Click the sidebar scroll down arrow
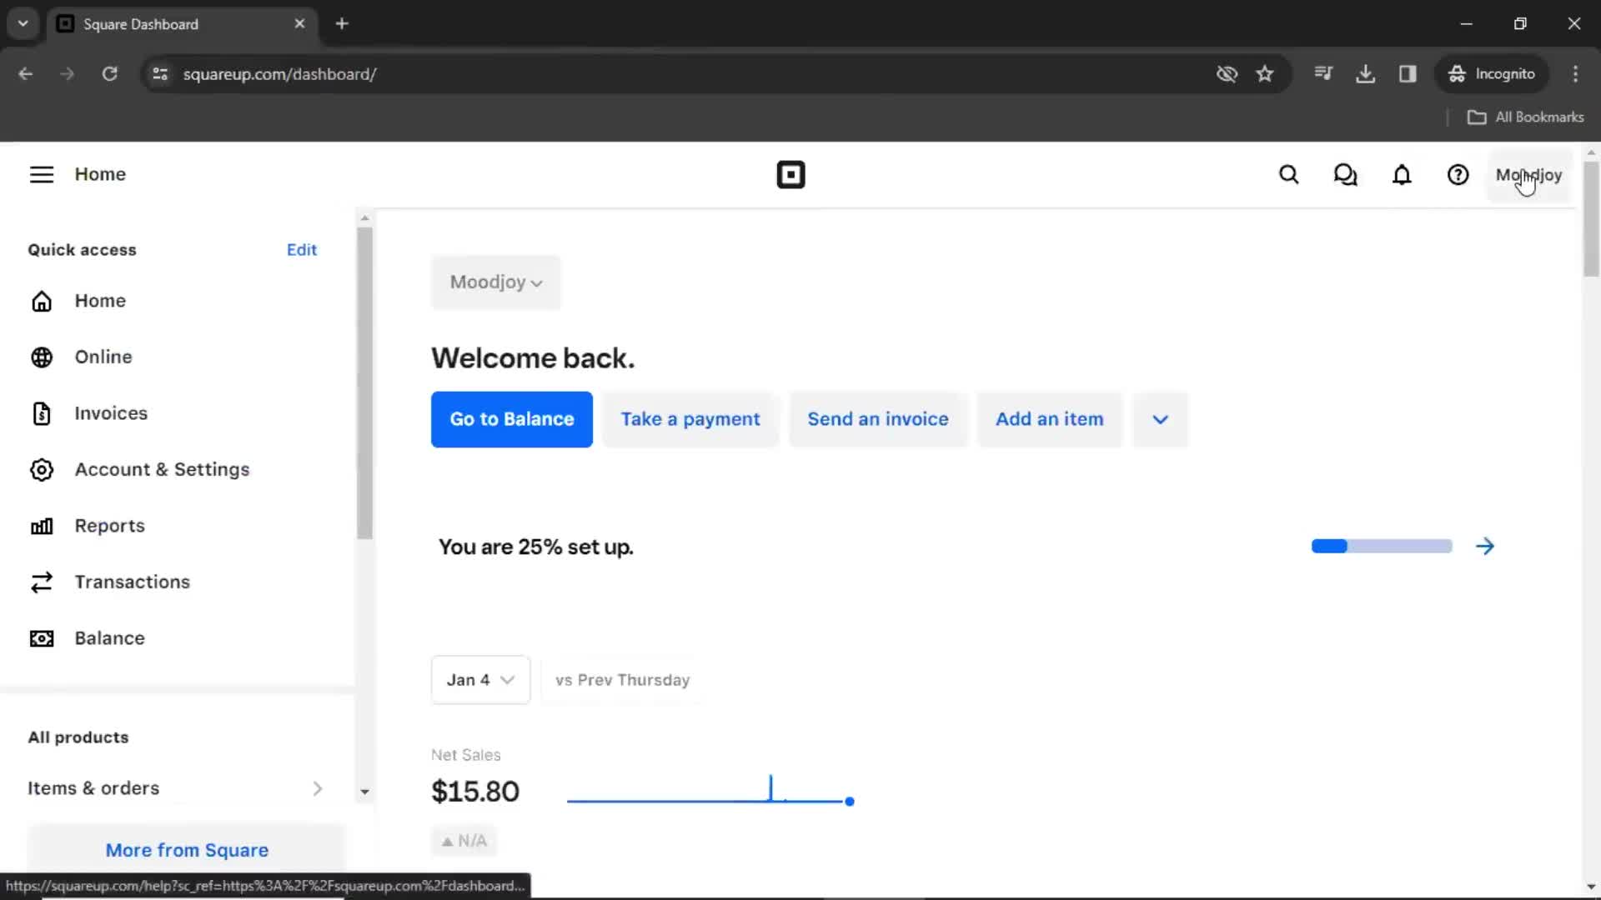 click(x=364, y=792)
